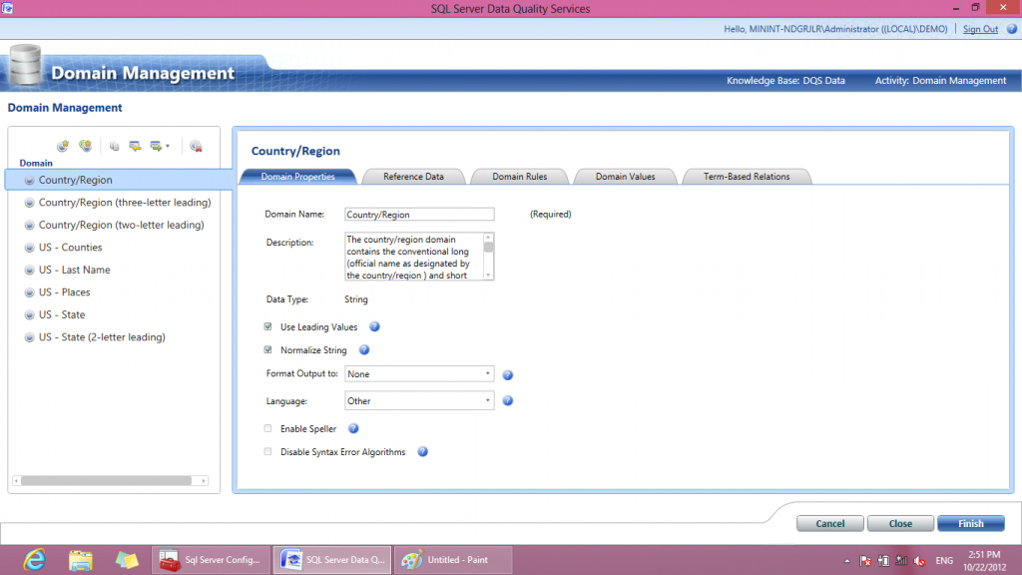Click the database cylinder icon in header
The height and width of the screenshot is (575, 1022).
click(26, 65)
